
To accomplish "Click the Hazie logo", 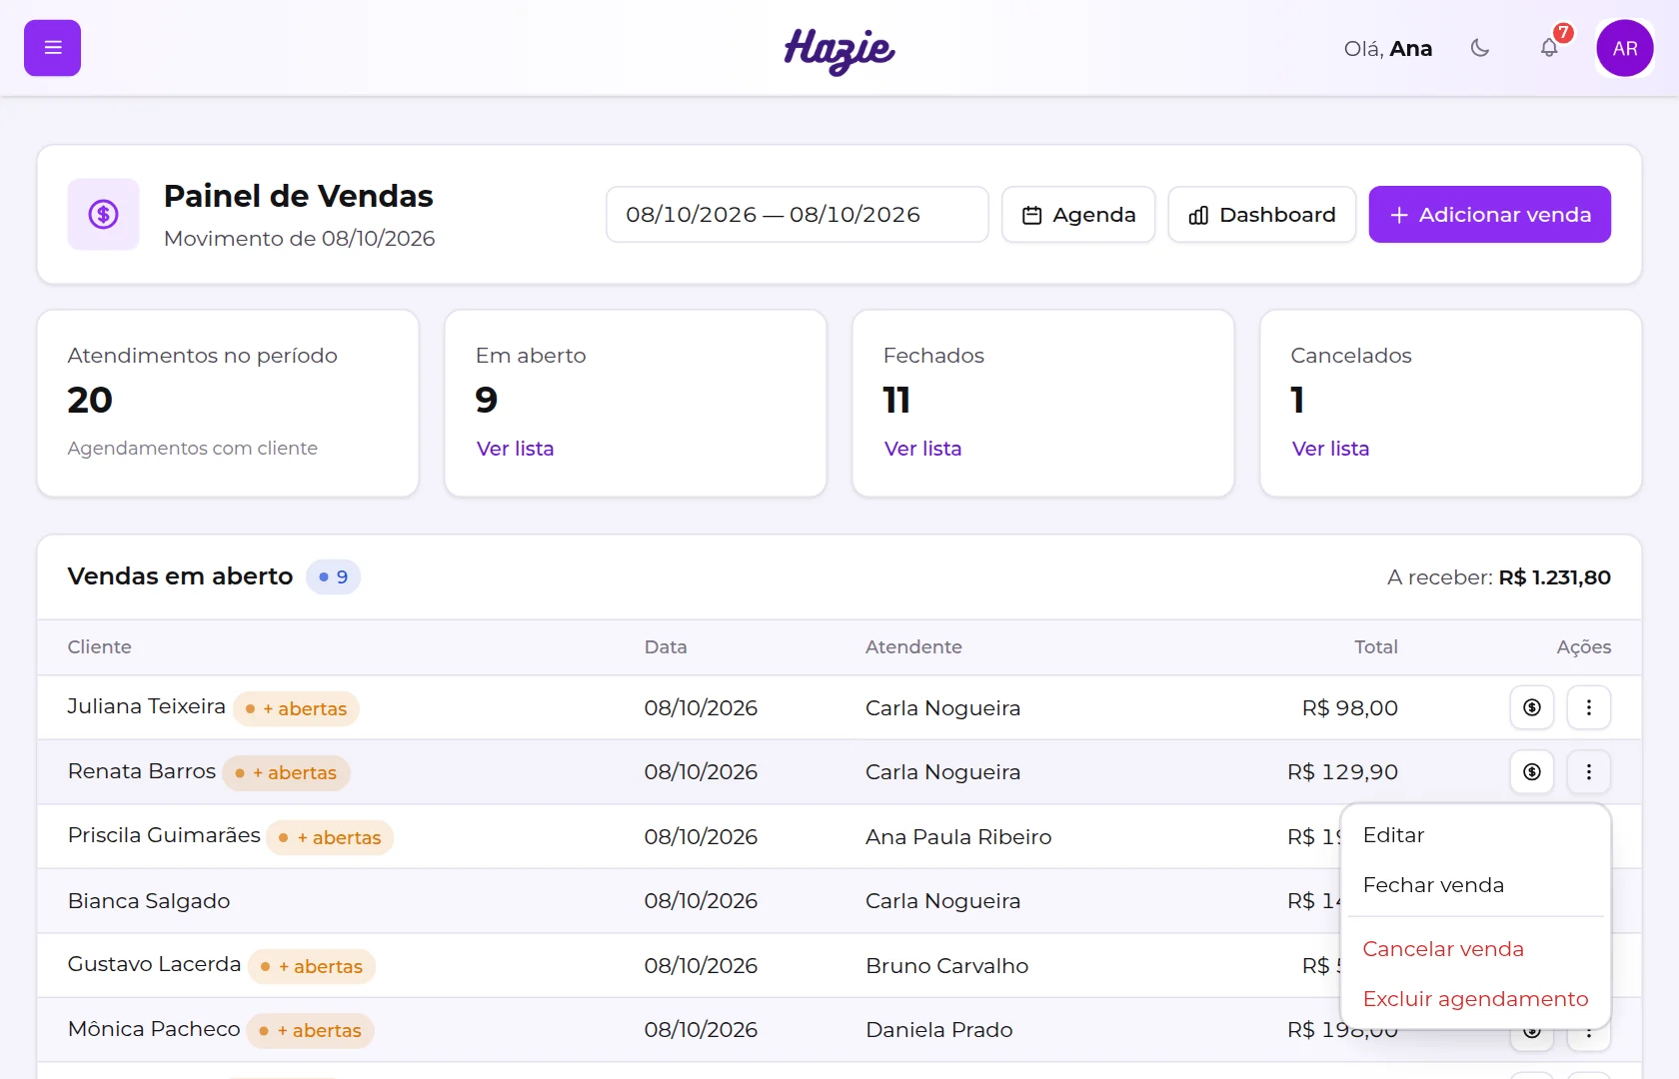I will pyautogui.click(x=839, y=50).
